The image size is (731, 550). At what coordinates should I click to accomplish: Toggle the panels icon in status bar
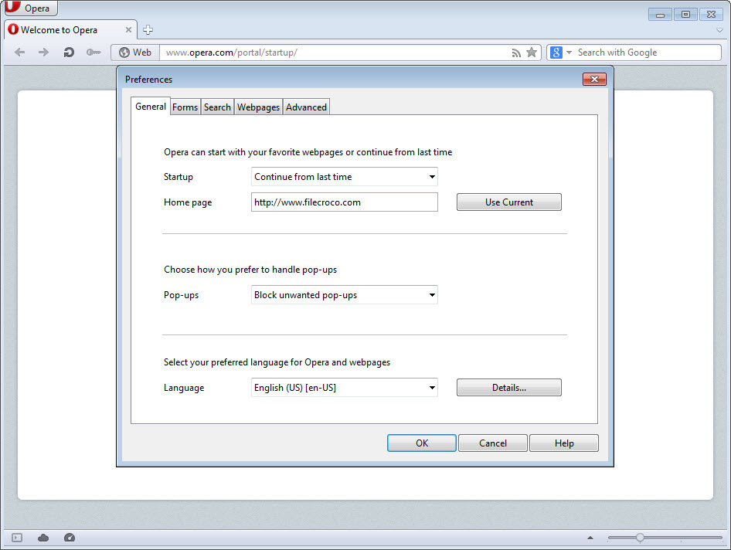pyautogui.click(x=17, y=538)
